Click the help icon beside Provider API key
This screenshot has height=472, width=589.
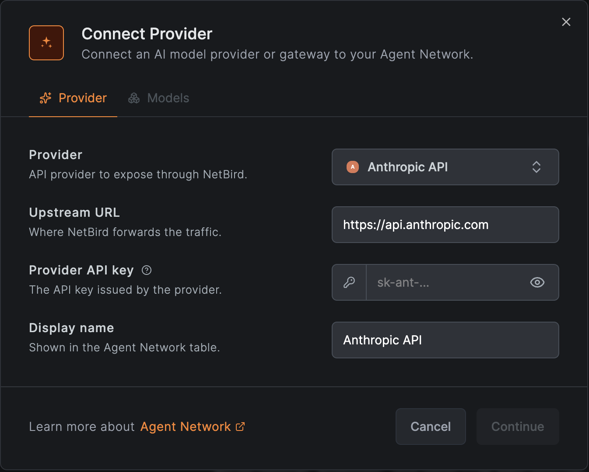[147, 270]
